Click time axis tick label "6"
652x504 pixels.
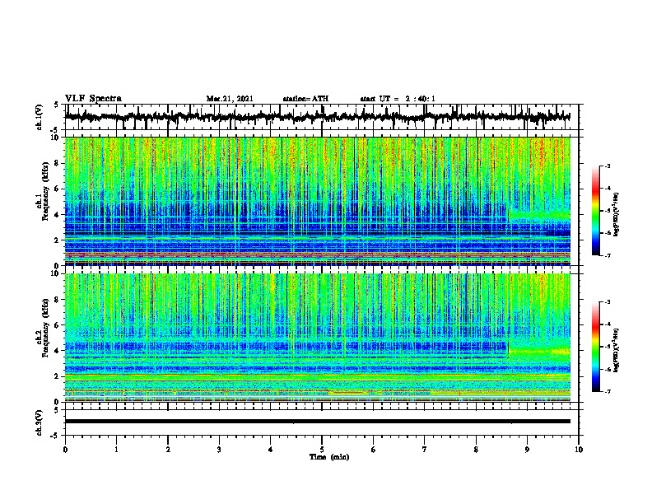point(374,450)
